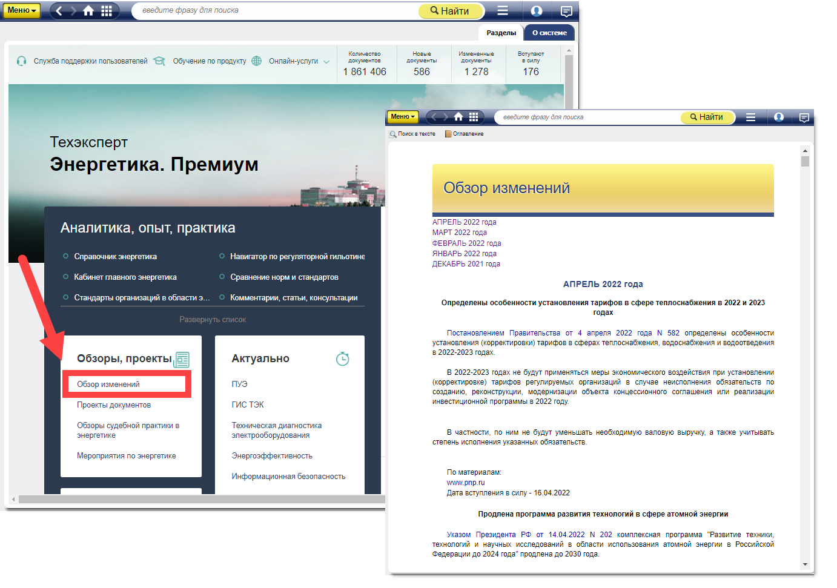The width and height of the screenshot is (837, 588).
Task: Click the headset user support service icon
Action: 22,61
